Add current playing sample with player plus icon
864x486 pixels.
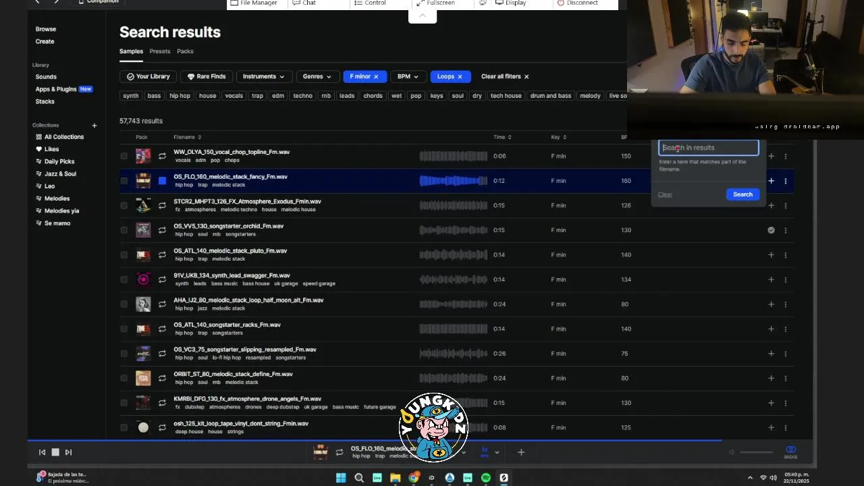coord(521,452)
